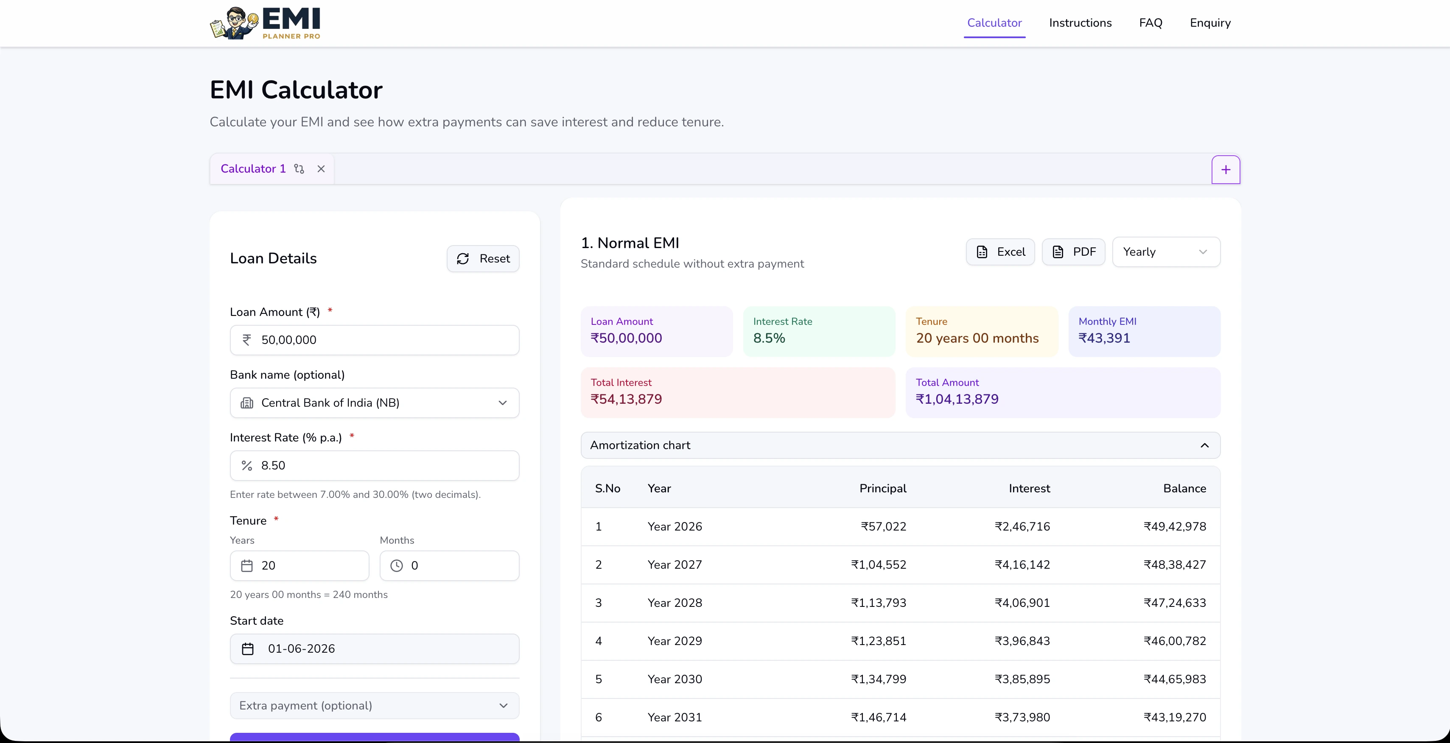Click principal value ₹57,022
Image resolution: width=1450 pixels, height=743 pixels.
point(883,527)
